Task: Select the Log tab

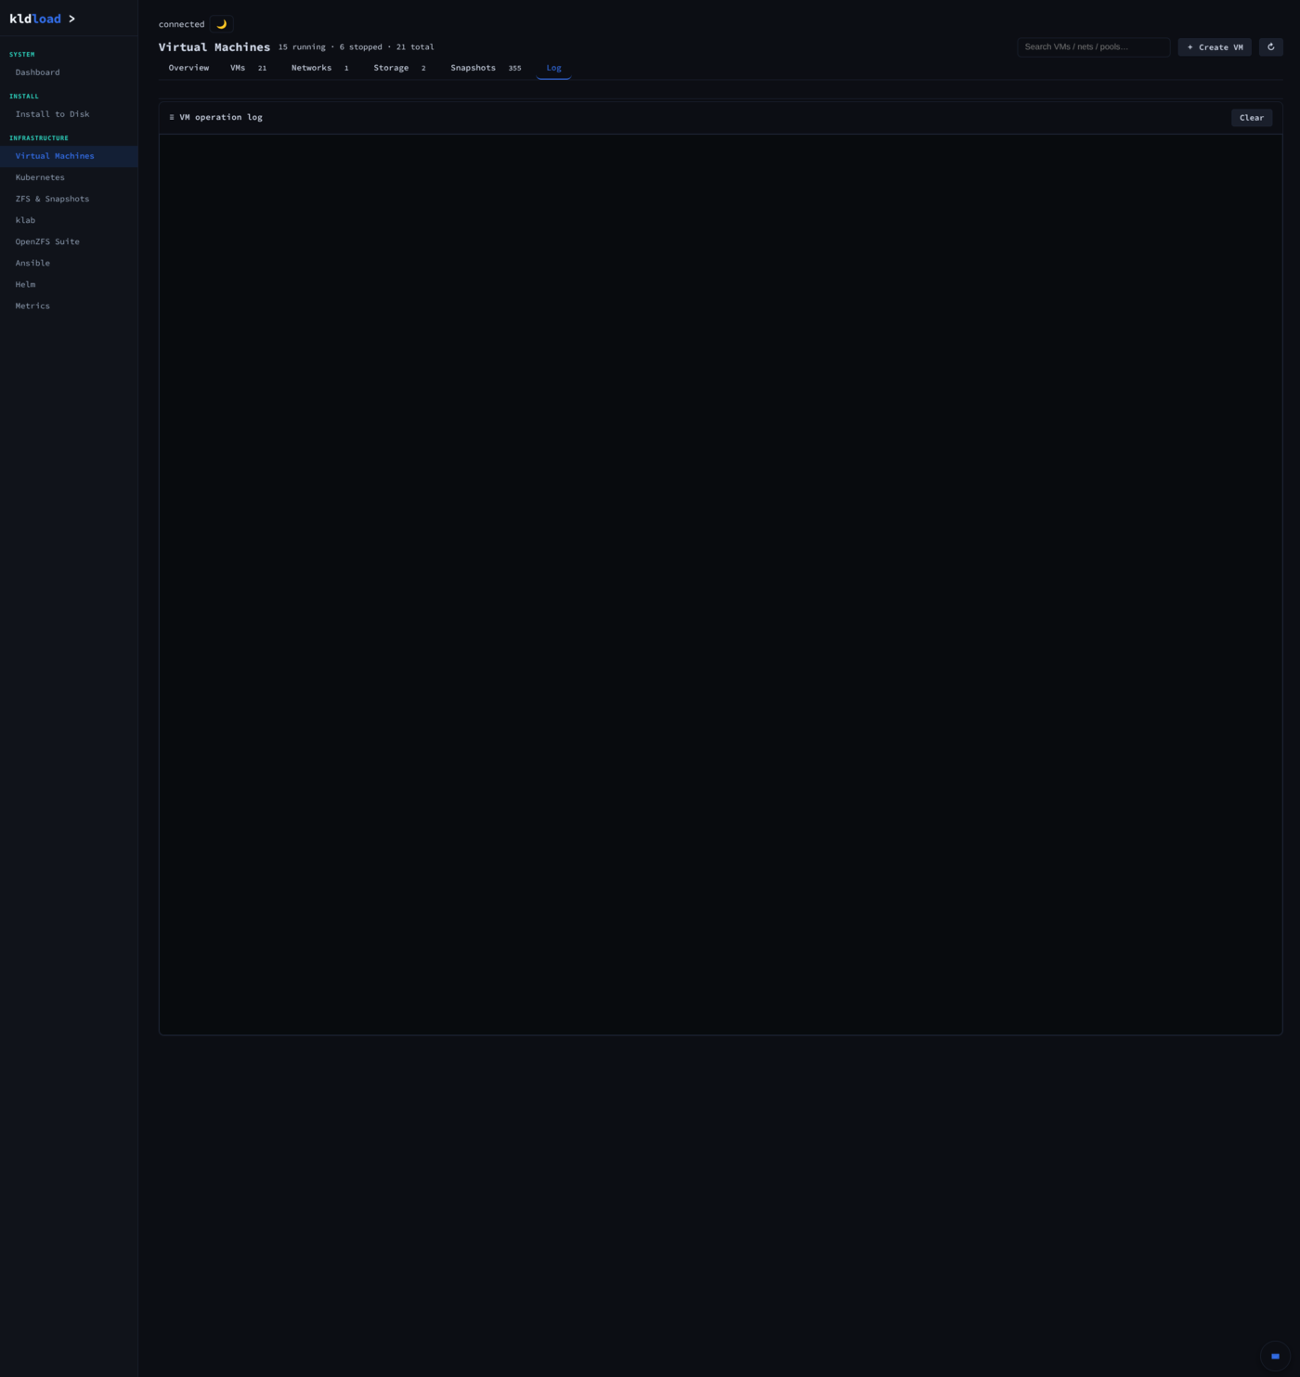Action: click(x=553, y=68)
